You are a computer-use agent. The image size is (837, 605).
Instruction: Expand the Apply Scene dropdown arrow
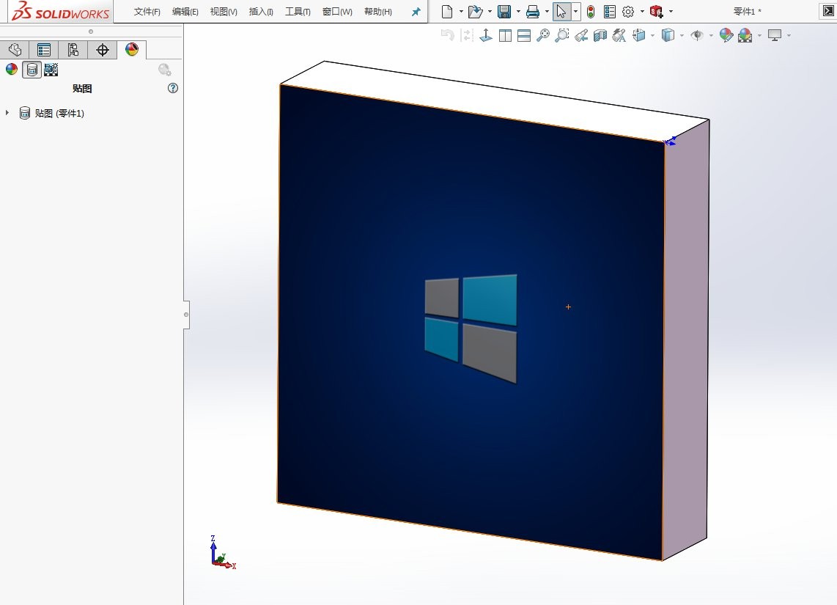point(759,36)
